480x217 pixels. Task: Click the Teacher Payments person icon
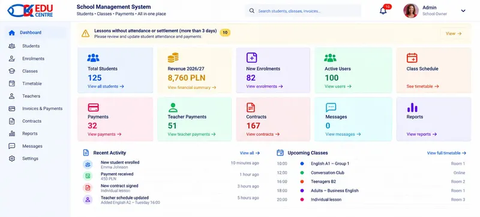[173, 107]
